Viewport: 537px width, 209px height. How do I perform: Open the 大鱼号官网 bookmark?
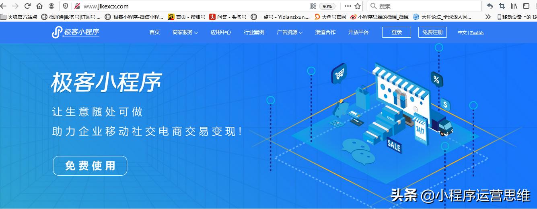click(330, 17)
